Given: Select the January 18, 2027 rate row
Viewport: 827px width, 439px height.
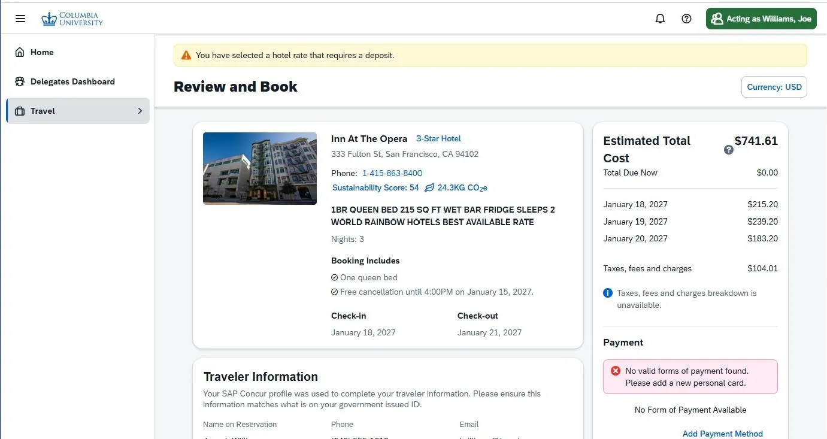Looking at the screenshot, I should (690, 204).
